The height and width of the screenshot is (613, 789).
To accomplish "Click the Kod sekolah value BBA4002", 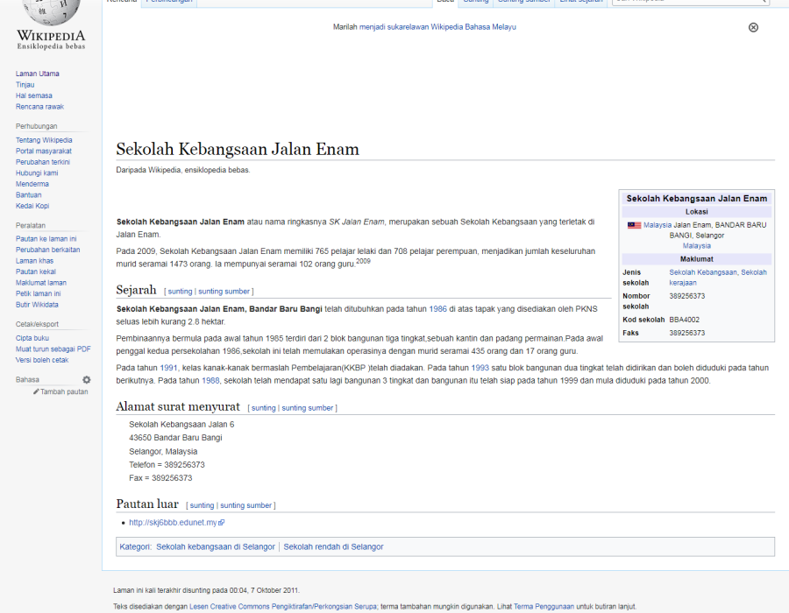I will pyautogui.click(x=685, y=320).
